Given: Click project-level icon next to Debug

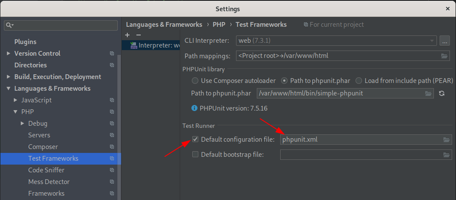Looking at the screenshot, I should [112, 124].
